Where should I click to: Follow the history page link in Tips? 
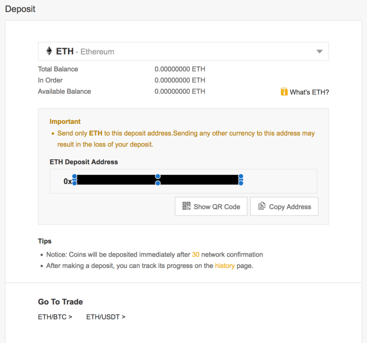[x=224, y=266]
